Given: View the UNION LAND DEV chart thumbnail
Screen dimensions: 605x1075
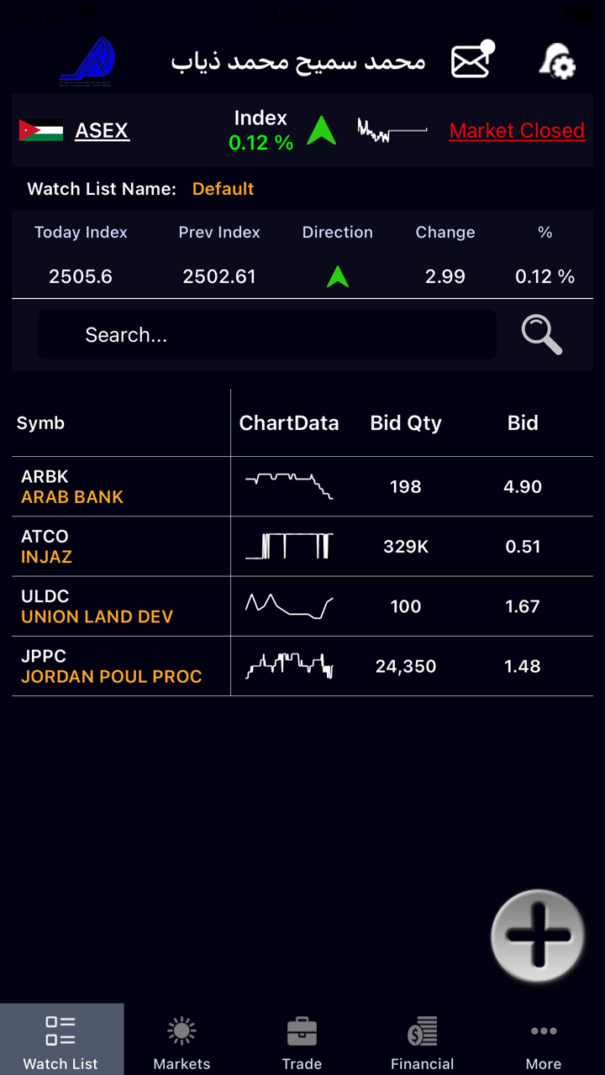Looking at the screenshot, I should pyautogui.click(x=289, y=606).
